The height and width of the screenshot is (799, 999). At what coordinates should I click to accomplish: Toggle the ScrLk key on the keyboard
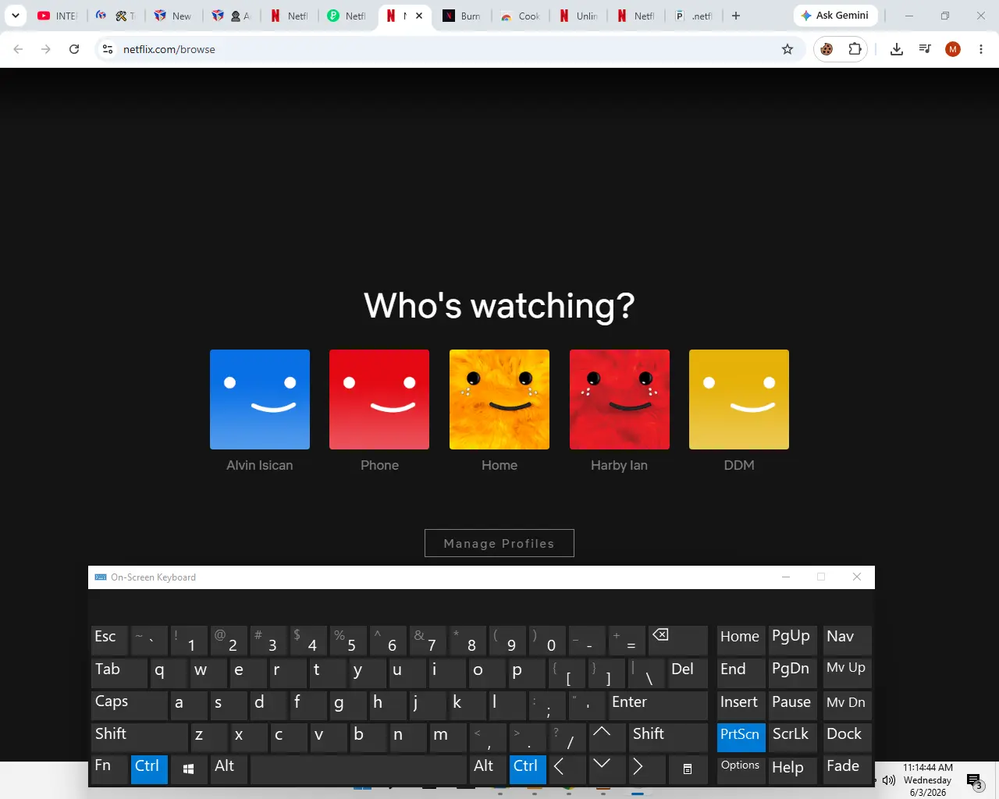click(793, 736)
